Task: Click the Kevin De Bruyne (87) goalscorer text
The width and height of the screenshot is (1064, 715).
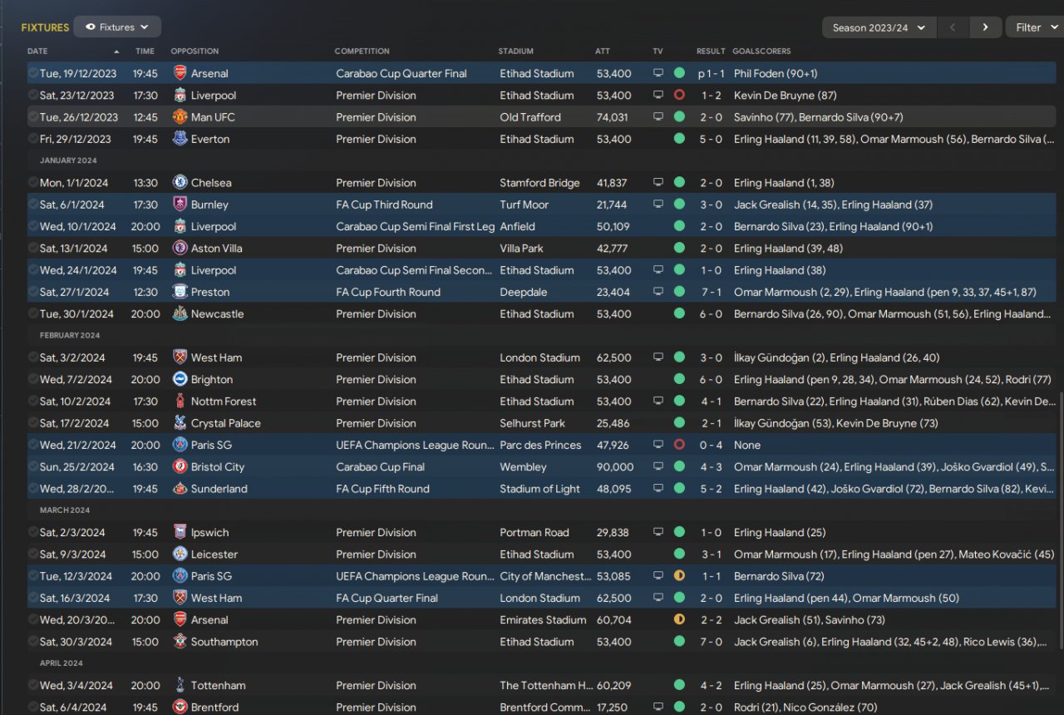Action: 785,96
